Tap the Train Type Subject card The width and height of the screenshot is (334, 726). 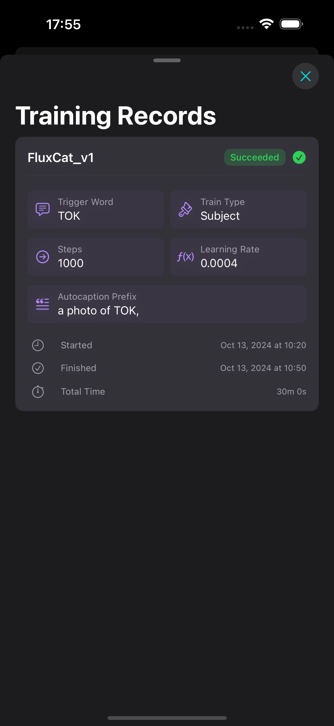tap(238, 209)
